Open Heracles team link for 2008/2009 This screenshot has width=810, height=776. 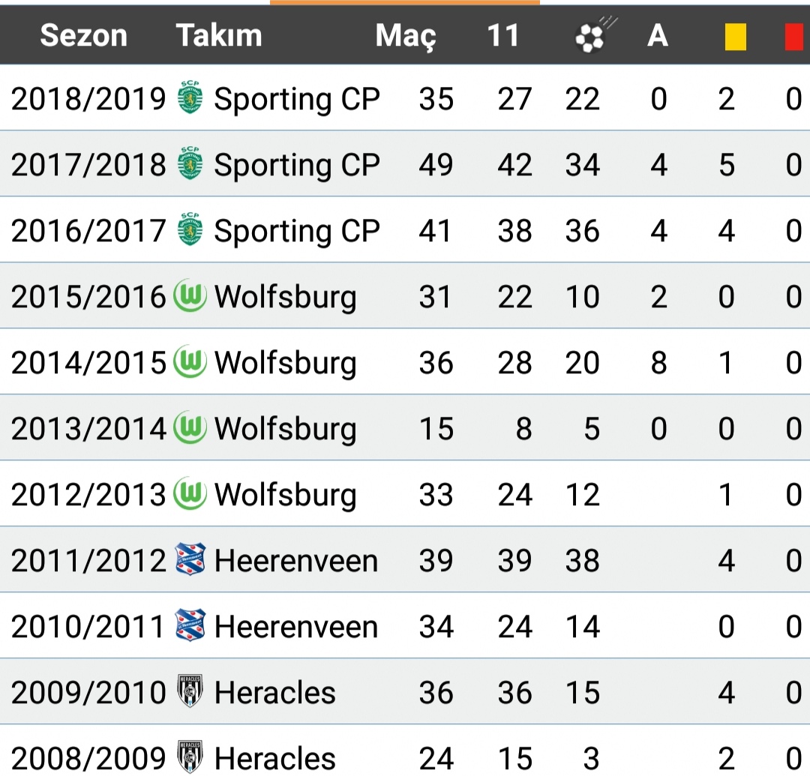point(274,758)
